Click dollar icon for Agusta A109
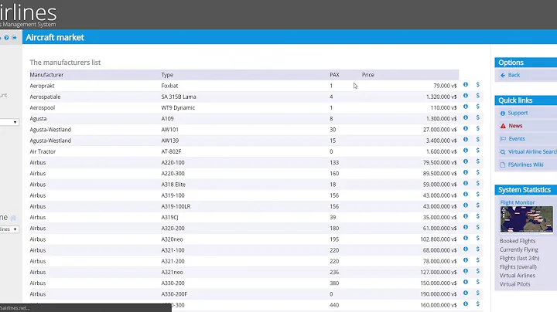The height and width of the screenshot is (312, 557). (x=478, y=117)
